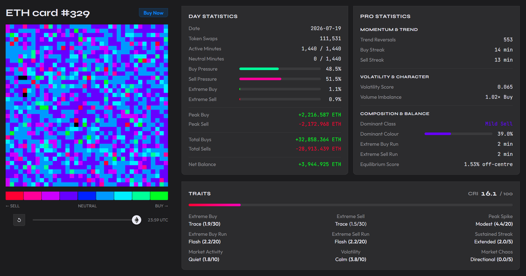Click the Extreme Buy Run row label
Viewport: 526px width, 276px height.
tap(379, 144)
